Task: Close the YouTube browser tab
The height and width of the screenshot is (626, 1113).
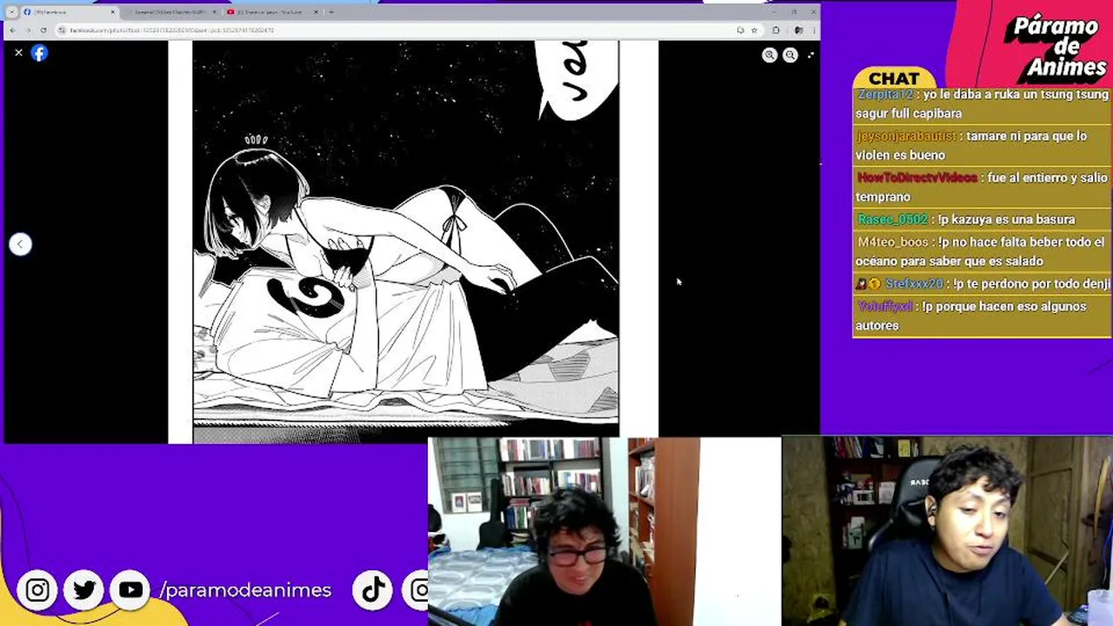Action: (316, 12)
